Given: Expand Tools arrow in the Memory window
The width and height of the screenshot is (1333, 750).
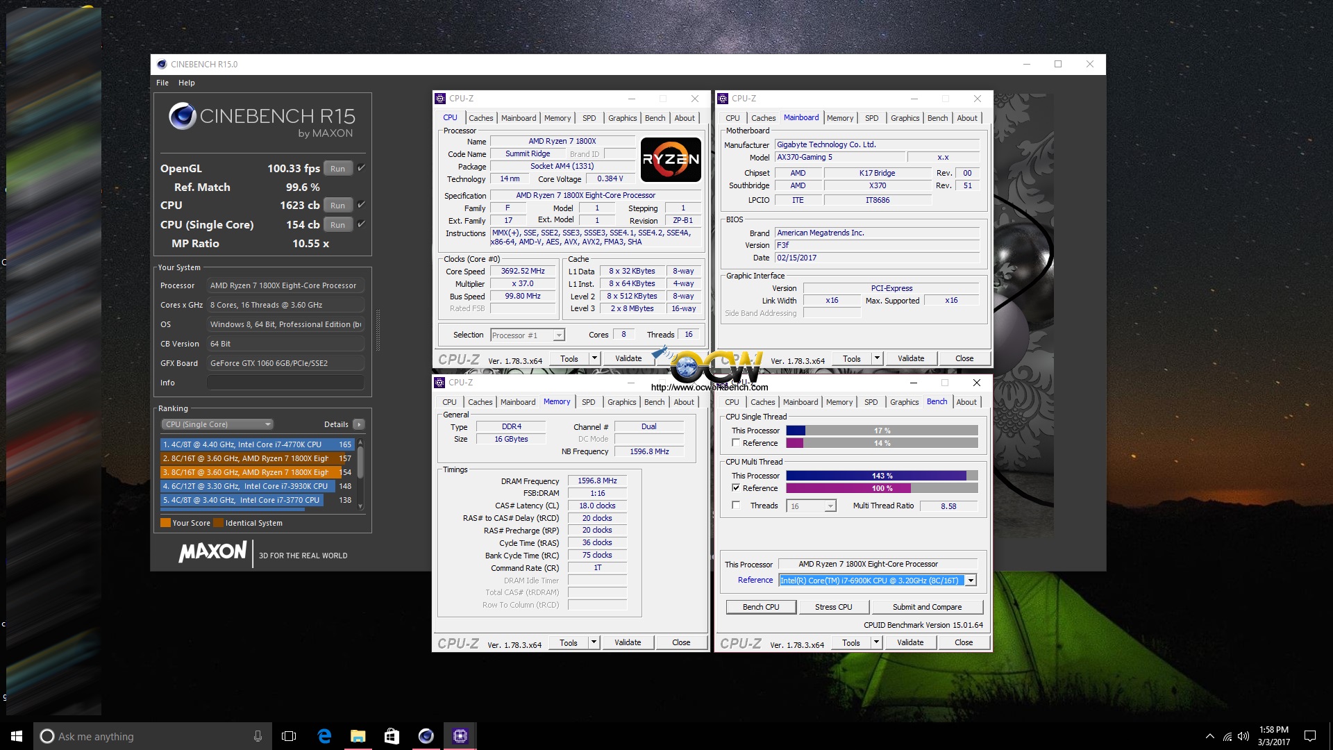Looking at the screenshot, I should (x=594, y=642).
